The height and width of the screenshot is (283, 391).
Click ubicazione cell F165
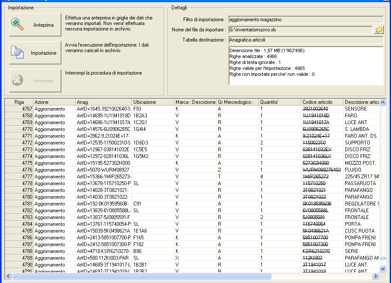(153, 237)
